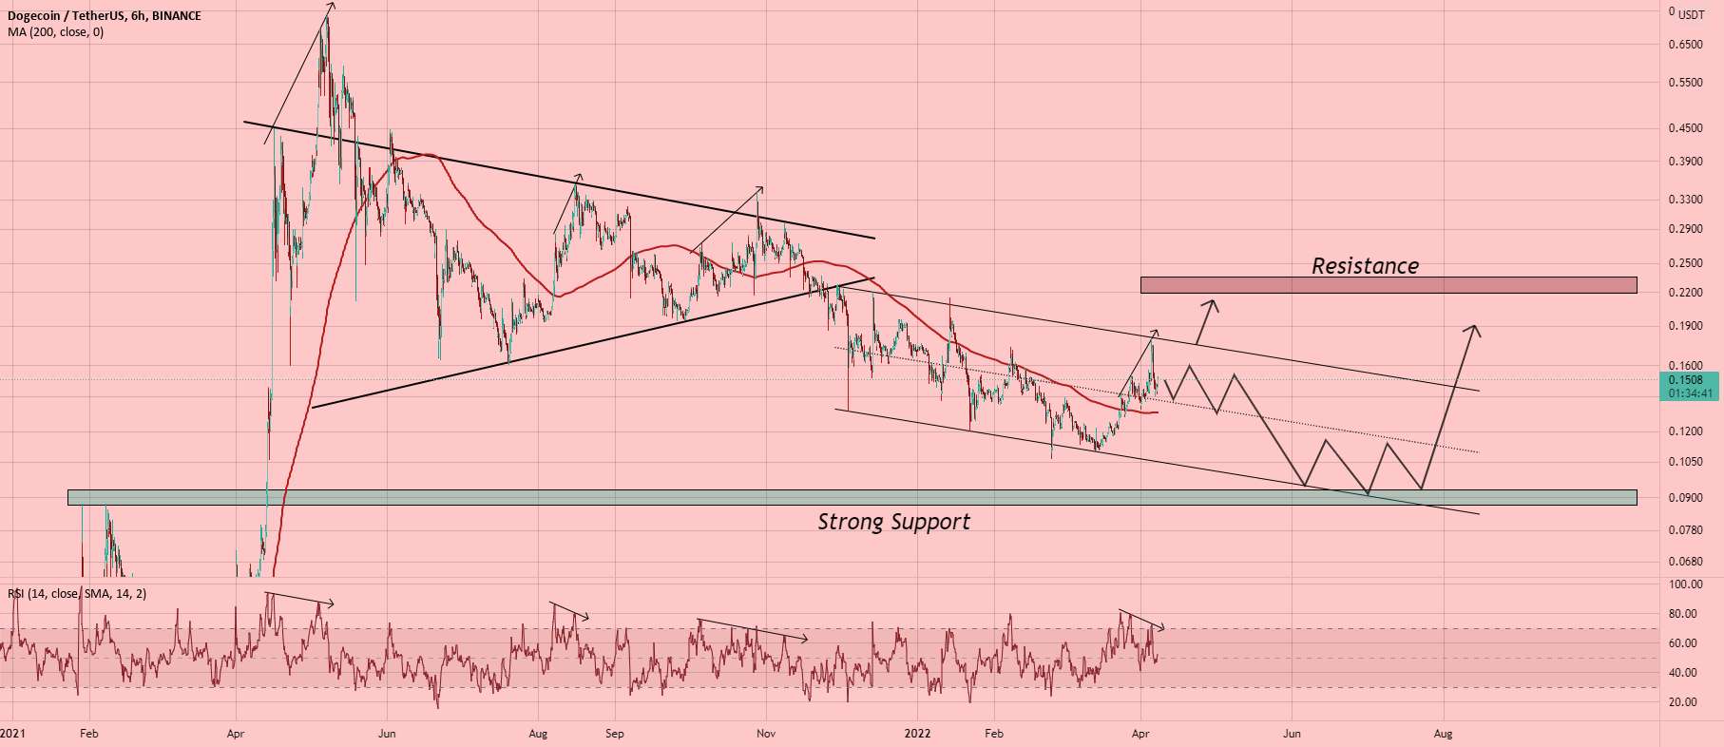The width and height of the screenshot is (1724, 747).
Task: Click the 0.2900 price axis label
Action: click(1685, 229)
